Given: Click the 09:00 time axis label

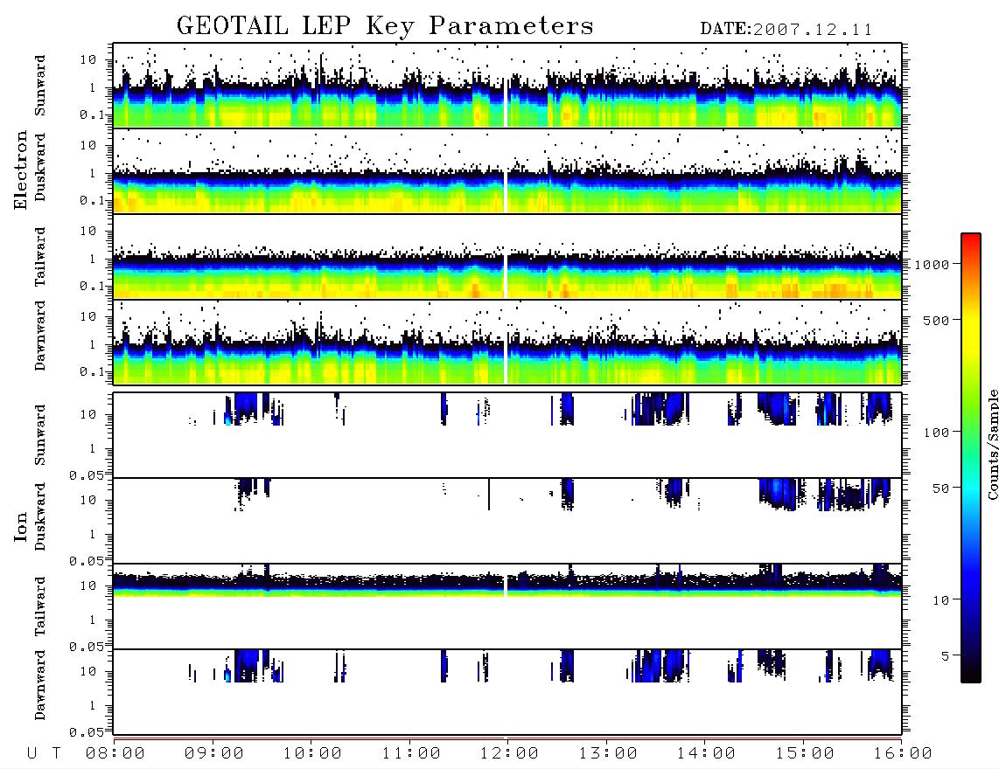Looking at the screenshot, I should point(214,753).
